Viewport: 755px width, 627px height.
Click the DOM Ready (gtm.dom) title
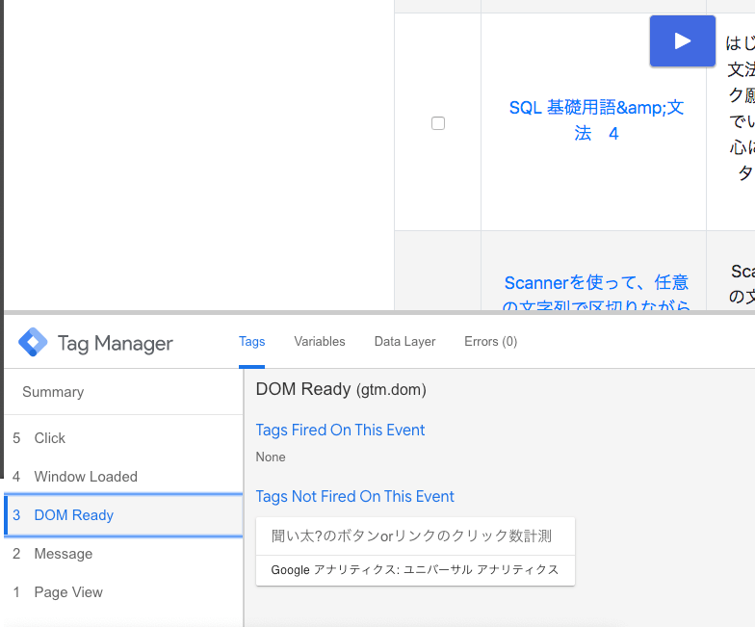click(x=341, y=389)
